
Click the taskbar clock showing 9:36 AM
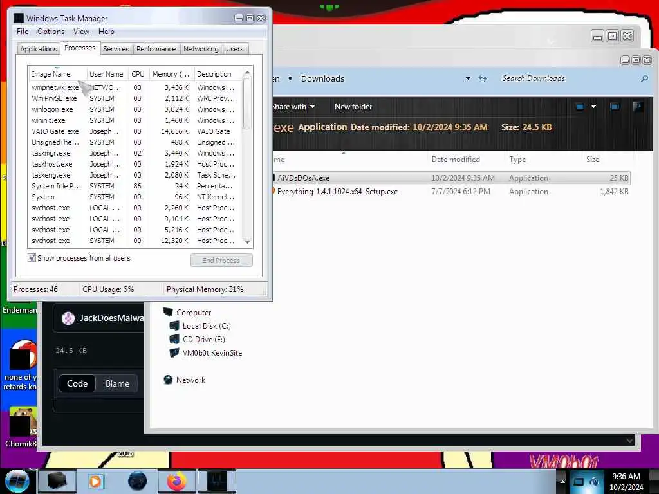[626, 481]
